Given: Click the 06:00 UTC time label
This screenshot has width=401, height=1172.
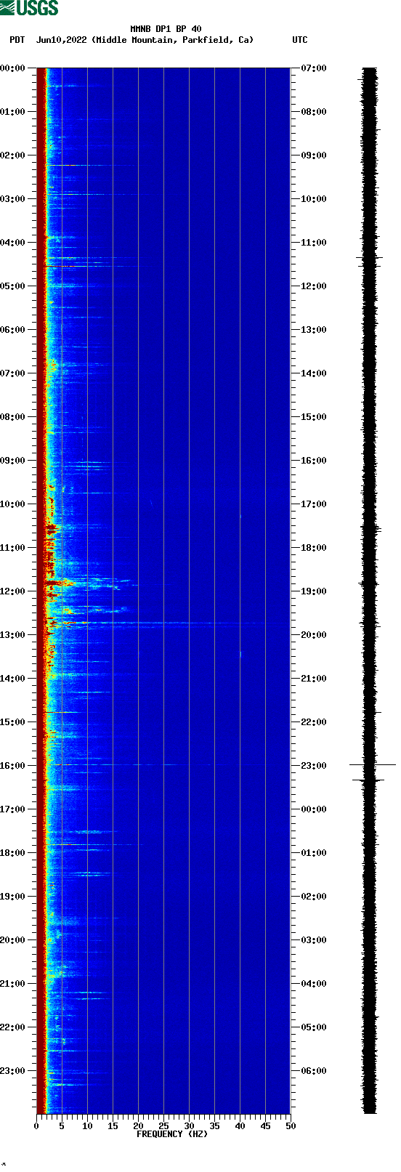Looking at the screenshot, I should (314, 1071).
